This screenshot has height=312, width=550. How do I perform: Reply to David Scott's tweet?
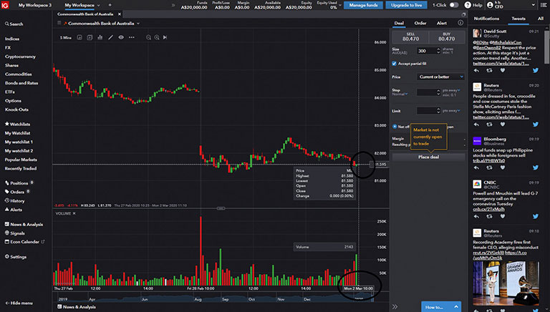tap(476, 70)
